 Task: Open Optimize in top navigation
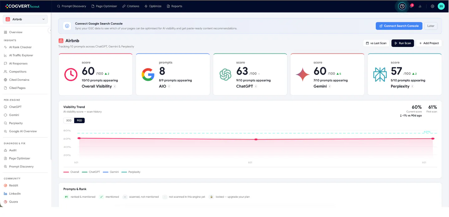[152, 6]
